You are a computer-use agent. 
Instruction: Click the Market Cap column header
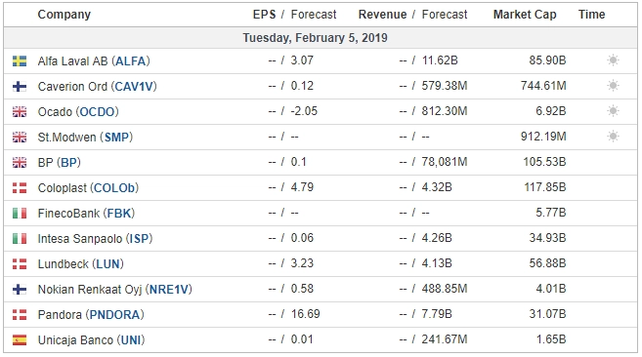525,15
